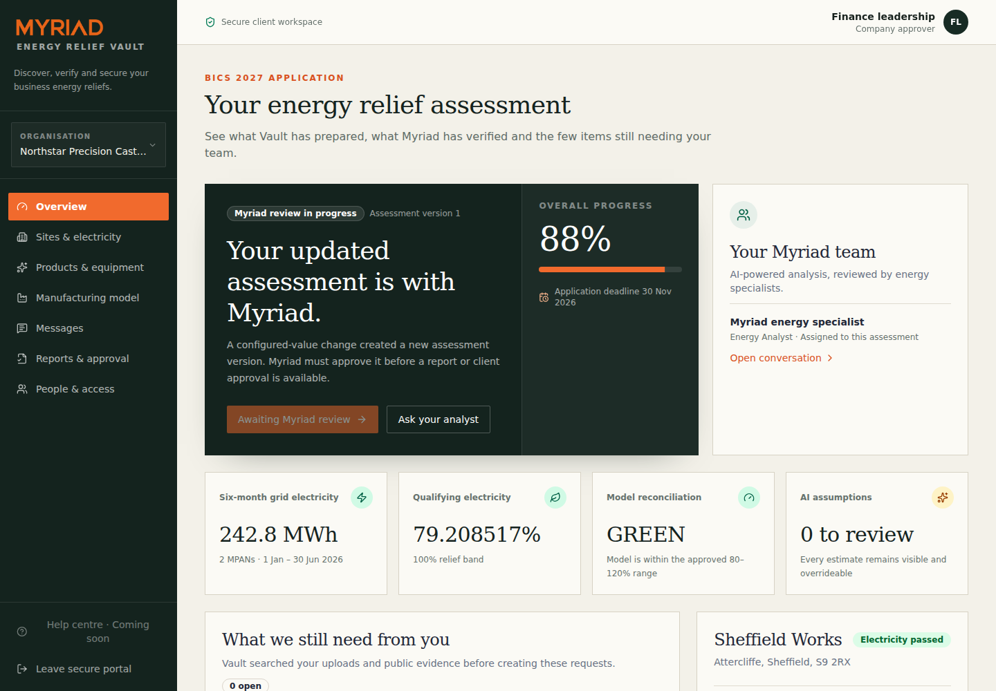This screenshot has width=996, height=691.
Task: Click the Your Myriad team people icon
Action: click(x=744, y=215)
